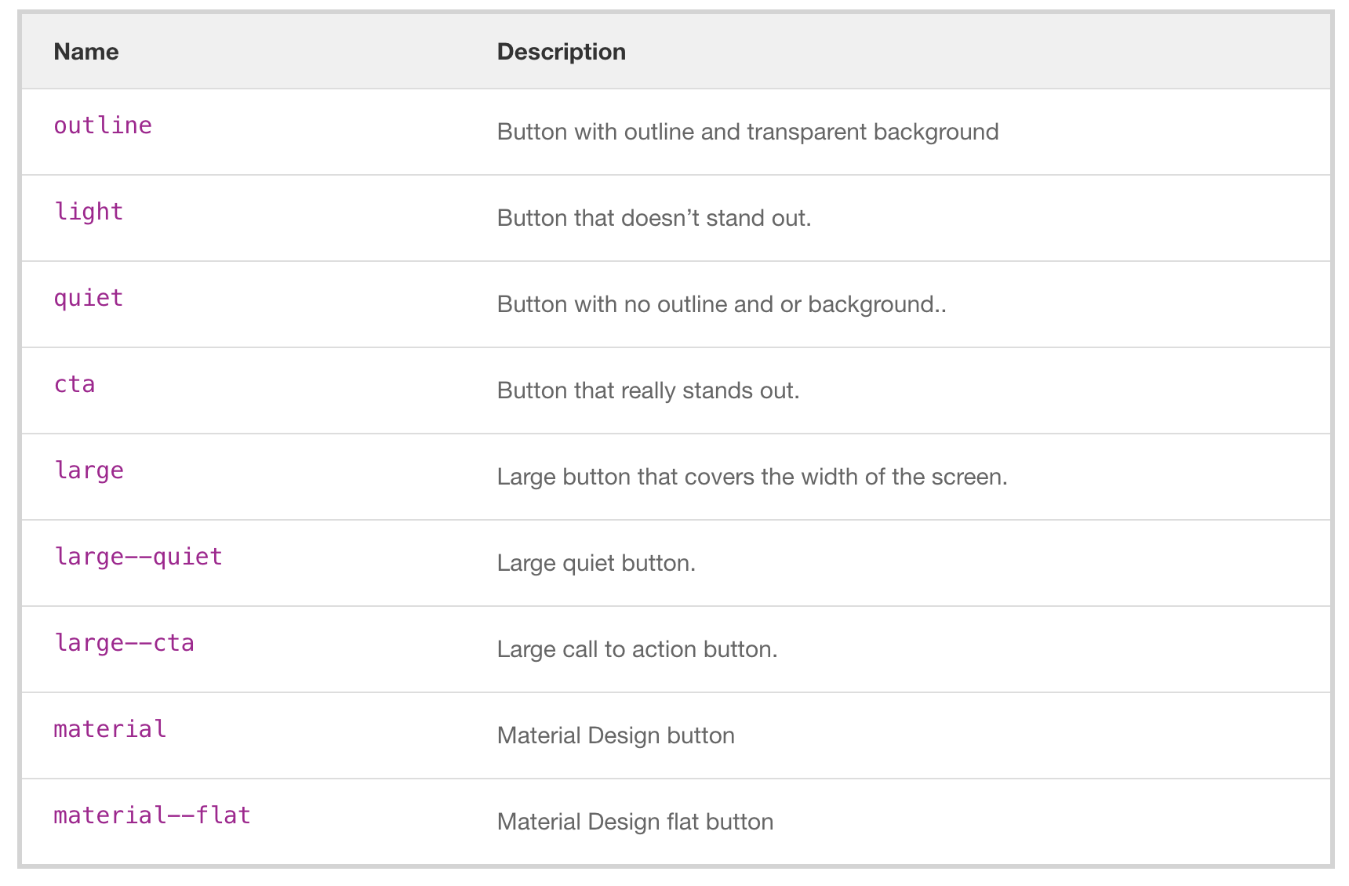Click the large--quiet modifier name

click(x=138, y=557)
